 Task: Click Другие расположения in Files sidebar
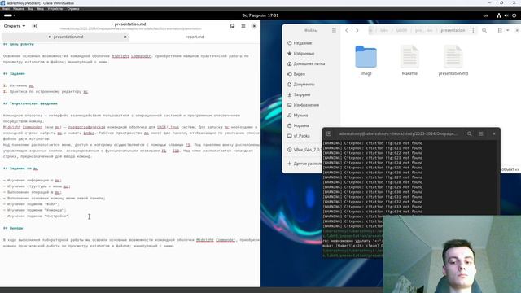click(304, 164)
